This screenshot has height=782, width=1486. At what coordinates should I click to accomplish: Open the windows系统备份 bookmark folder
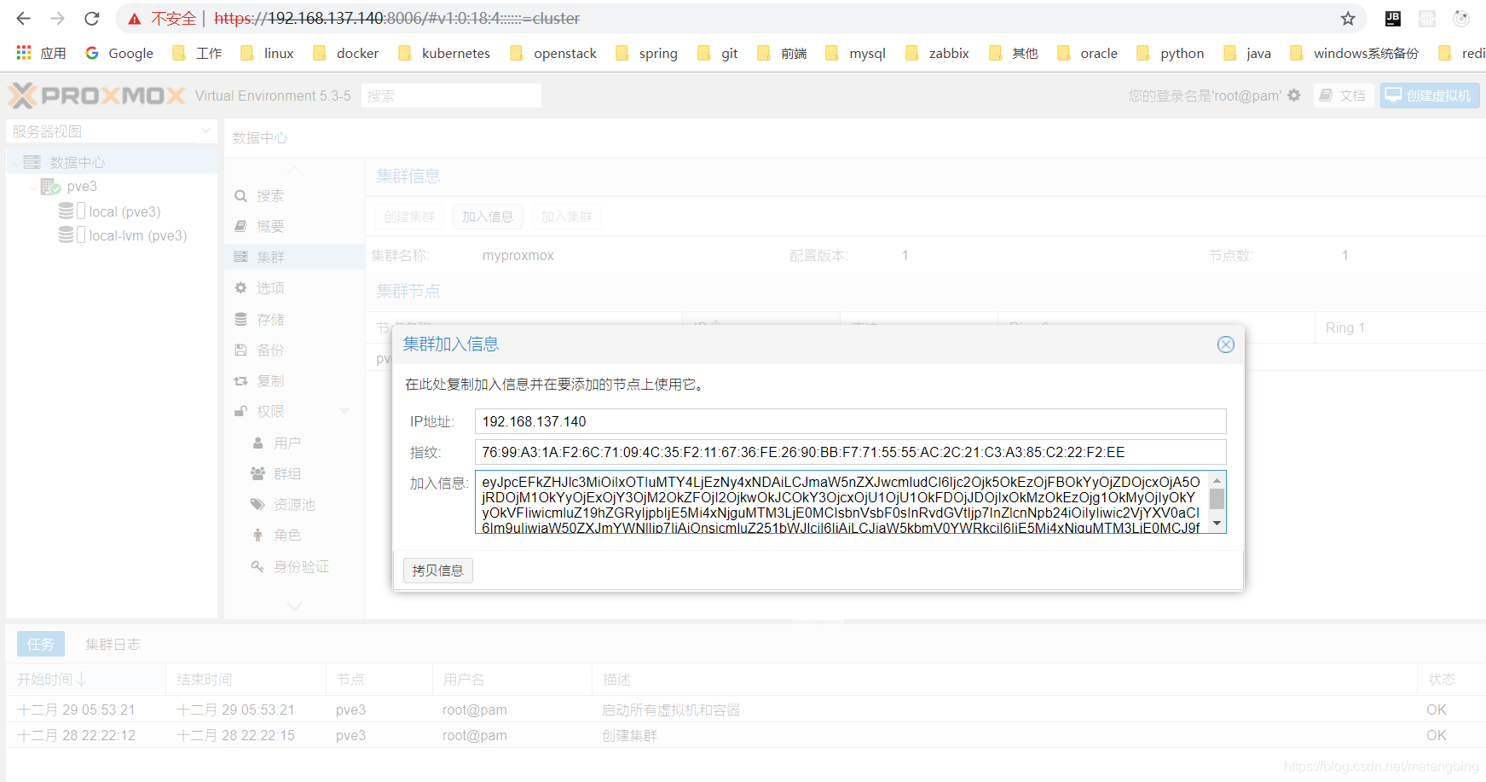1355,53
